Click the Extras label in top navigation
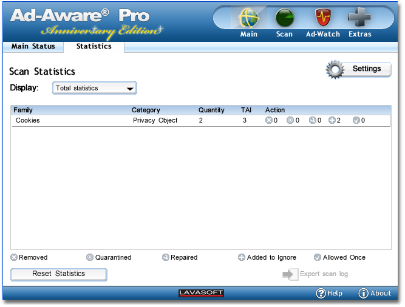Image resolution: width=405 pixels, height=307 pixels. coord(360,34)
